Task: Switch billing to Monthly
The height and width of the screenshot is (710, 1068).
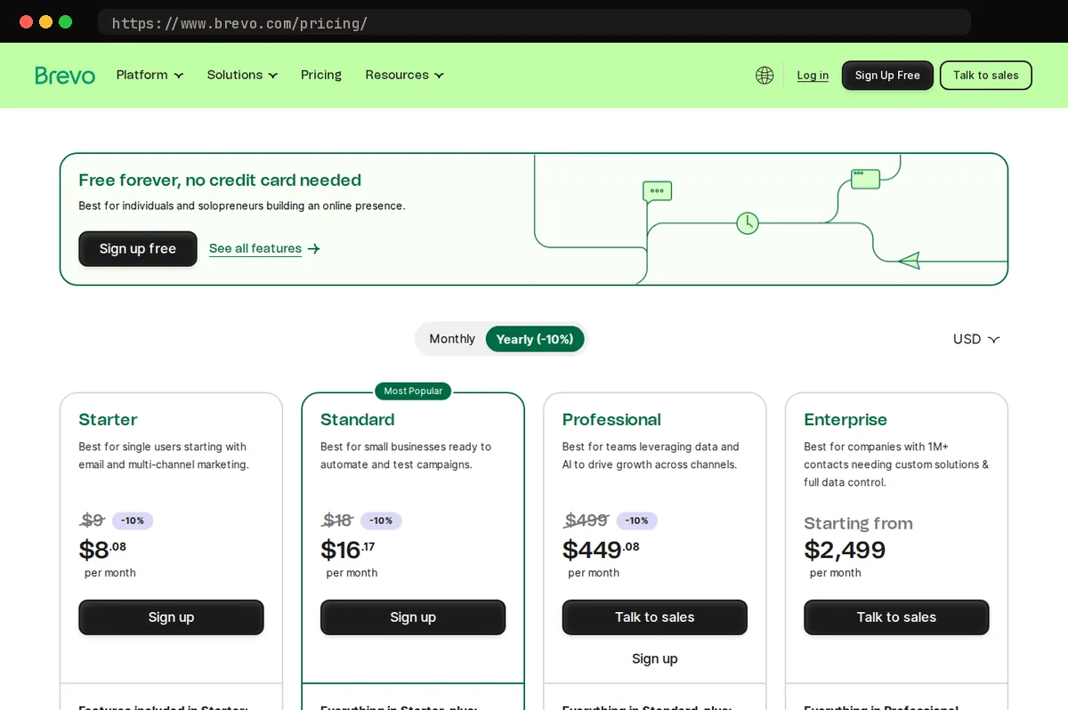Action: pyautogui.click(x=452, y=339)
